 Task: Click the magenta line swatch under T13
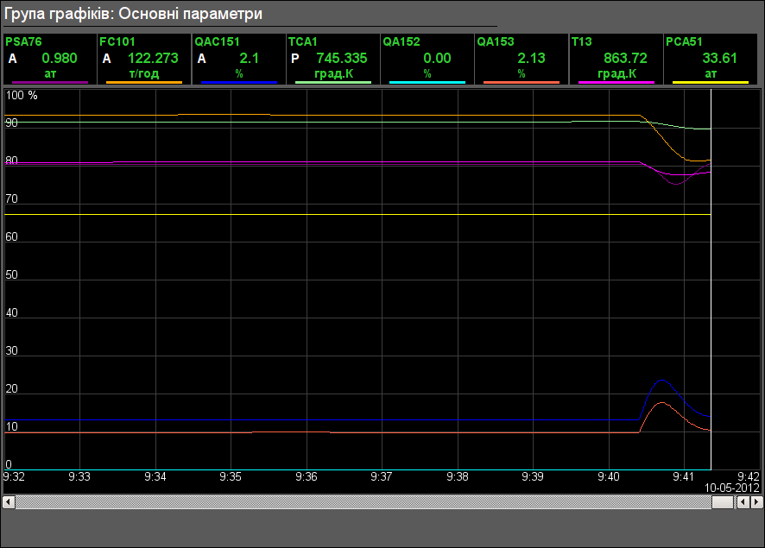click(x=616, y=82)
